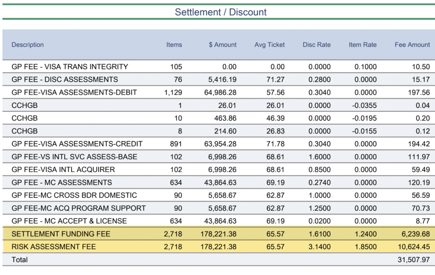Click the Fee Amount column header
The width and height of the screenshot is (435, 275).
tap(412, 45)
